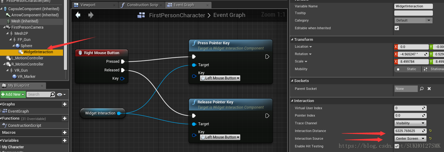Click Key pin on Release Pointer Key node
This screenshot has height=152, width=444.
click(x=194, y=135)
